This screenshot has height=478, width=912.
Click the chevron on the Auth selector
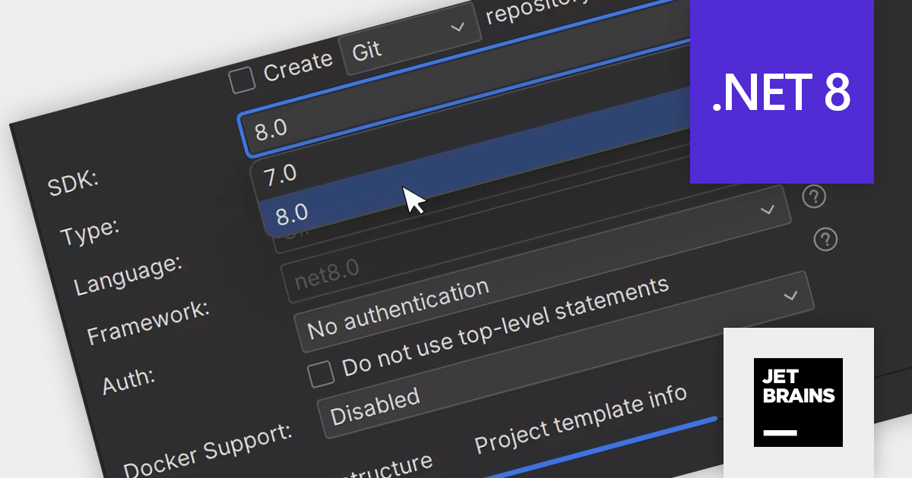[790, 296]
